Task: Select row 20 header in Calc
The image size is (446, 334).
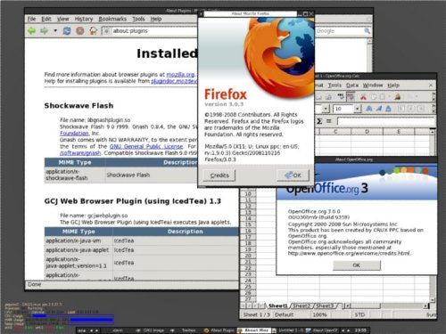Action: point(248,256)
